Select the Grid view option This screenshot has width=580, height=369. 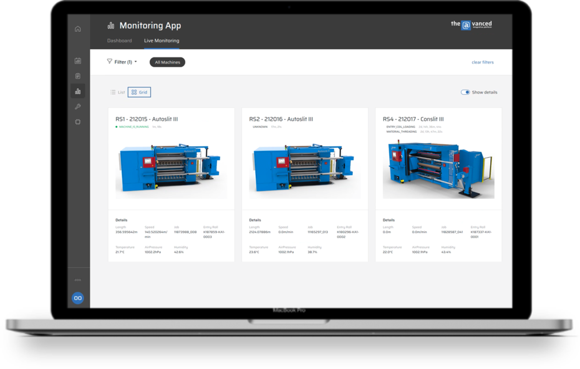click(x=139, y=92)
